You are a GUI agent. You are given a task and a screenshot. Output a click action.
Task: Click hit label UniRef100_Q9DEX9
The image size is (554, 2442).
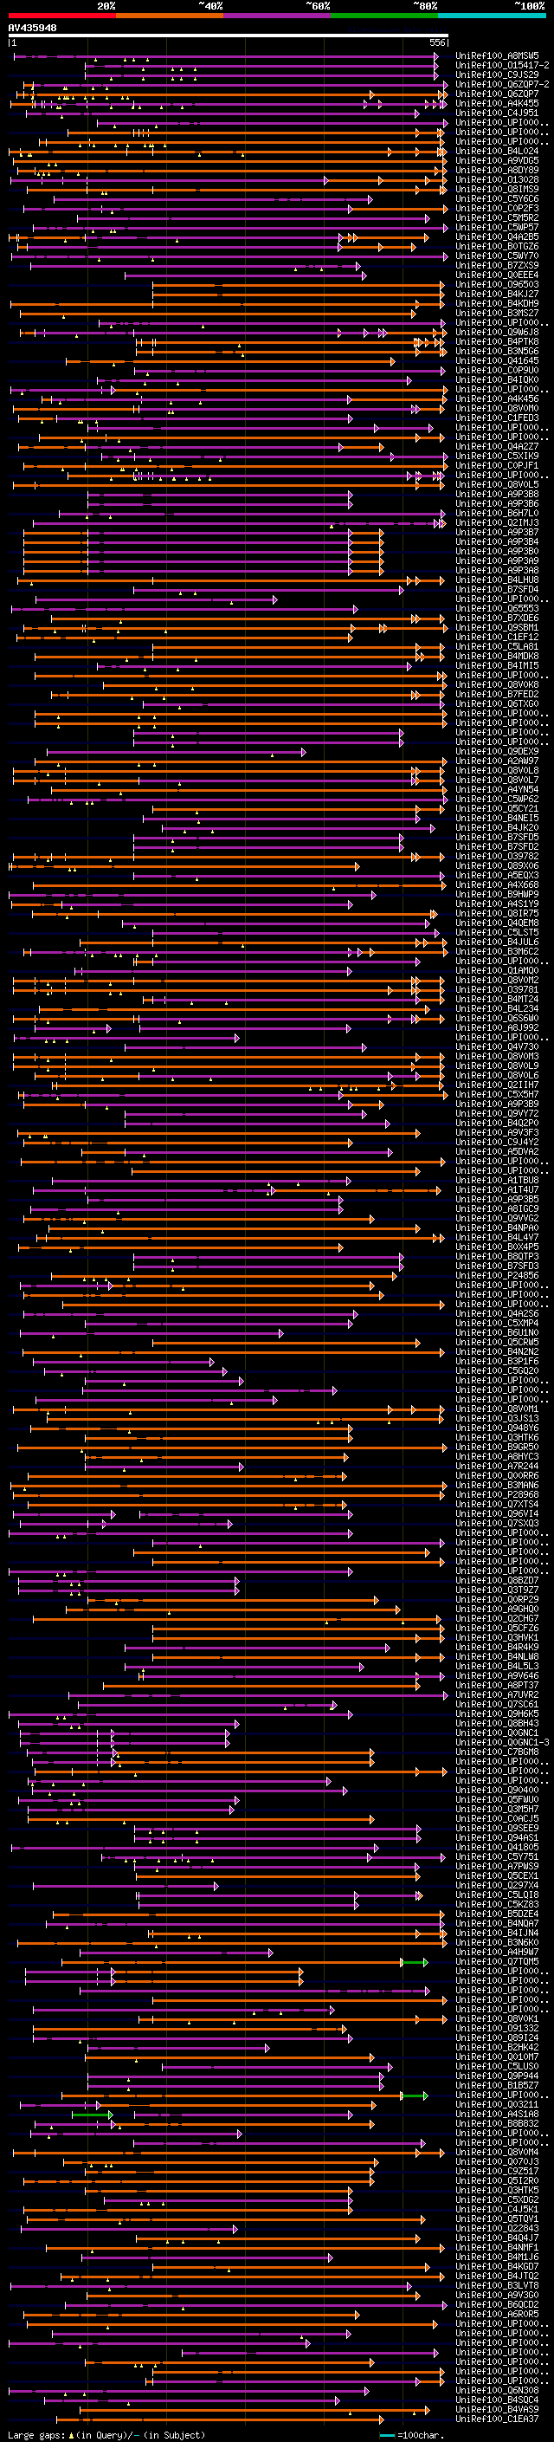[x=497, y=751]
